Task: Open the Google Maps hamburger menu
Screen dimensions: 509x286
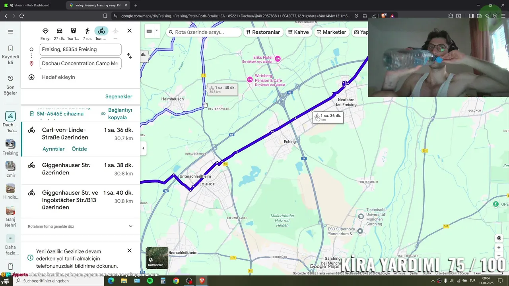Action: 10,32
